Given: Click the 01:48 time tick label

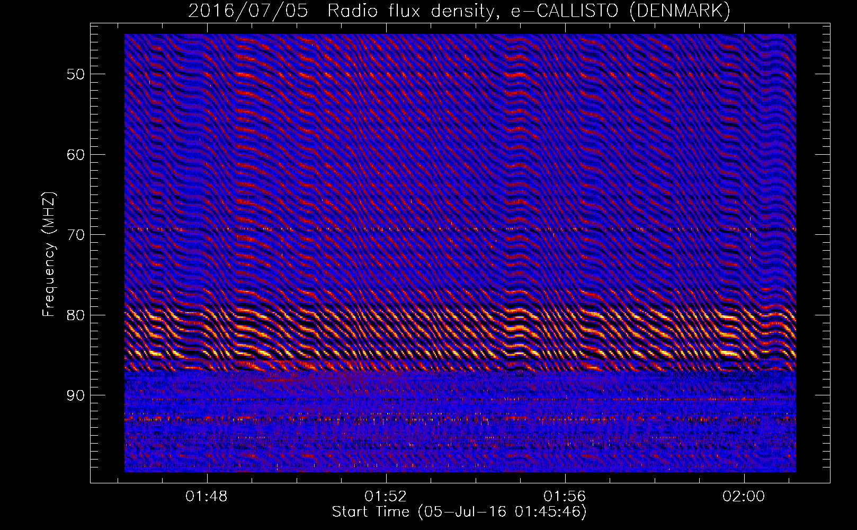Looking at the screenshot, I should 207,496.
